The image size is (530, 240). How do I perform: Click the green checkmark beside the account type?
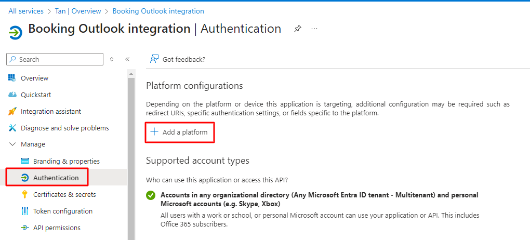click(151, 195)
